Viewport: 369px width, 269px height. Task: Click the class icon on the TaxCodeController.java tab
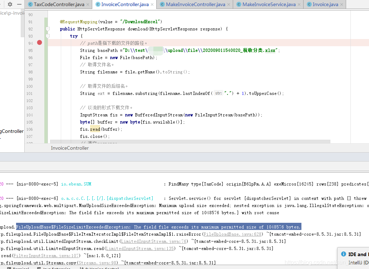tap(30, 5)
